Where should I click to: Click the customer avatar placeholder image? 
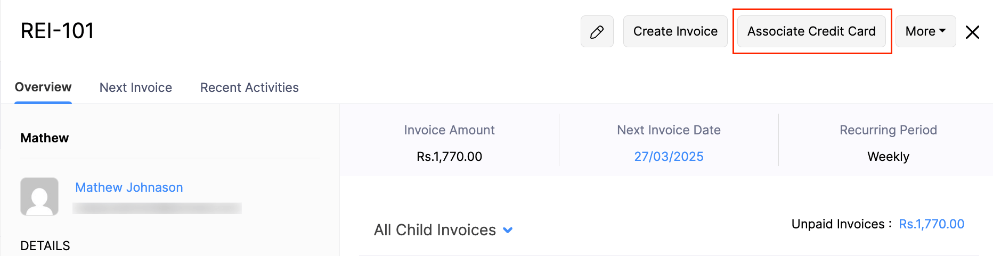[x=39, y=197]
